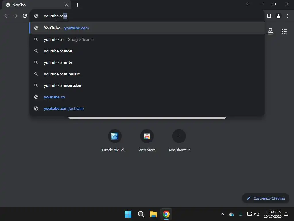Open network tray icon
294x221 pixels.
[249, 214]
